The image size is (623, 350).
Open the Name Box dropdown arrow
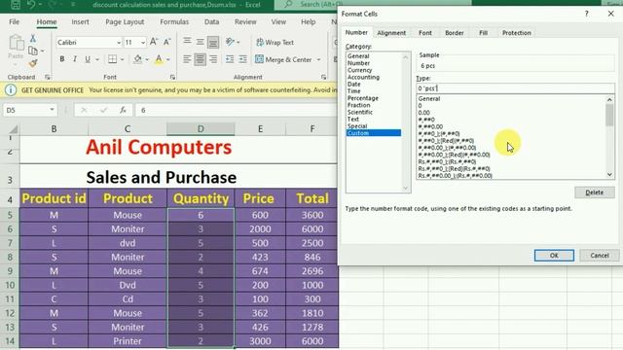point(52,110)
